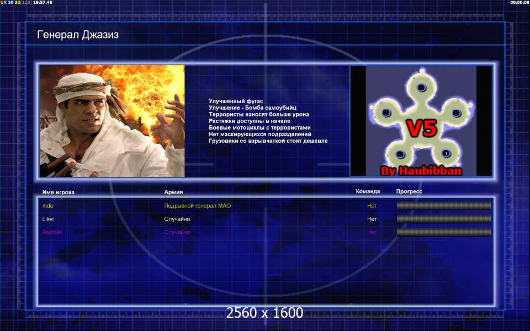This screenshot has height=331, width=530.
Task: Click the Прогресс column header
Action: point(409,191)
